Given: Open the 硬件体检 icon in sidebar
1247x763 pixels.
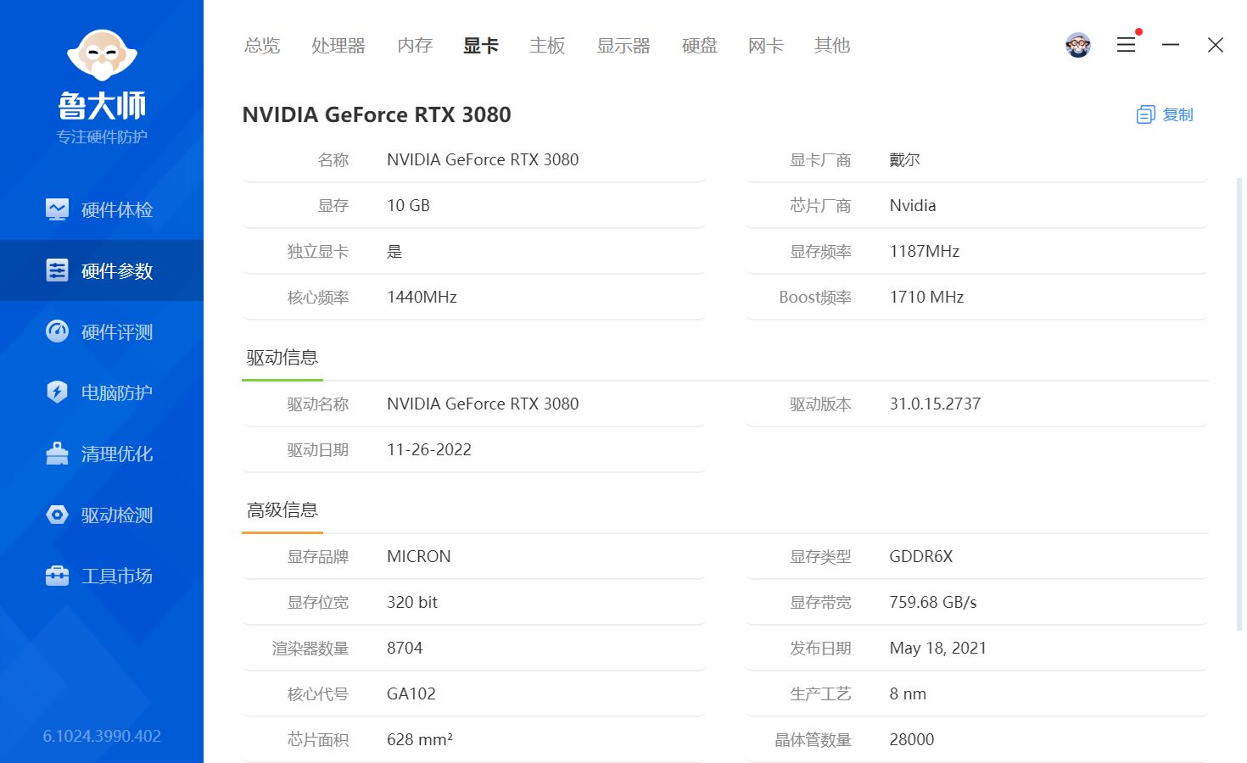Looking at the screenshot, I should 57,209.
